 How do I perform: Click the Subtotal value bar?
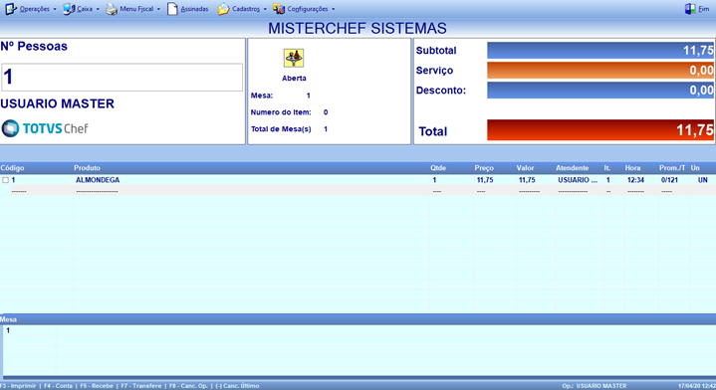600,50
